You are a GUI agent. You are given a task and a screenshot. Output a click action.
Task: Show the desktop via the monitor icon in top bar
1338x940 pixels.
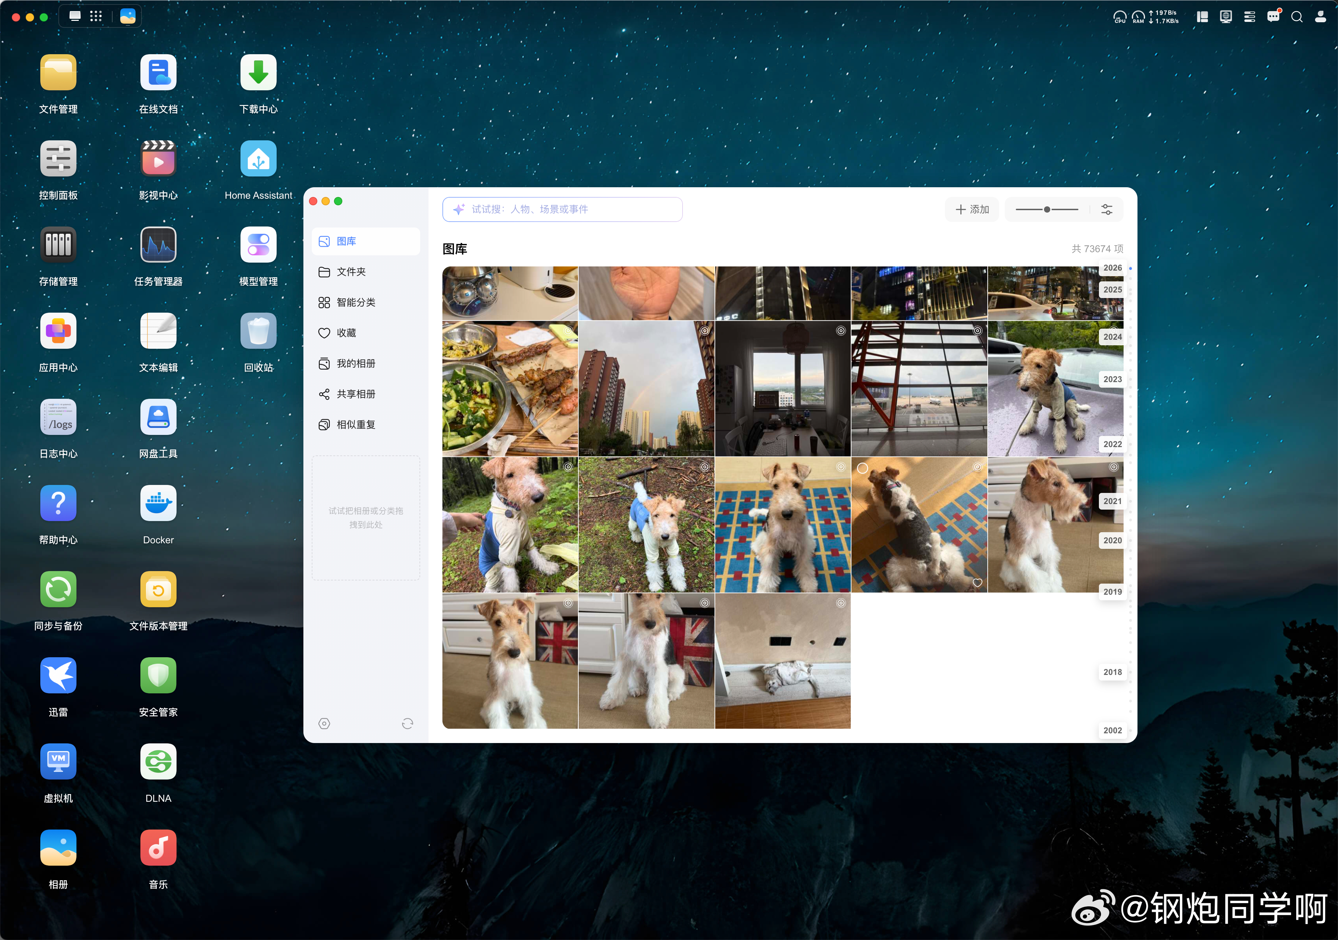coord(75,16)
